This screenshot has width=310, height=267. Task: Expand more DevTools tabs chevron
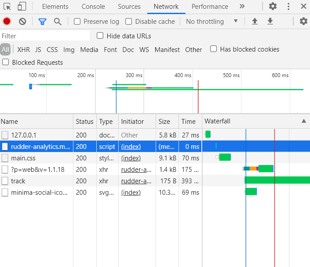click(x=242, y=7)
